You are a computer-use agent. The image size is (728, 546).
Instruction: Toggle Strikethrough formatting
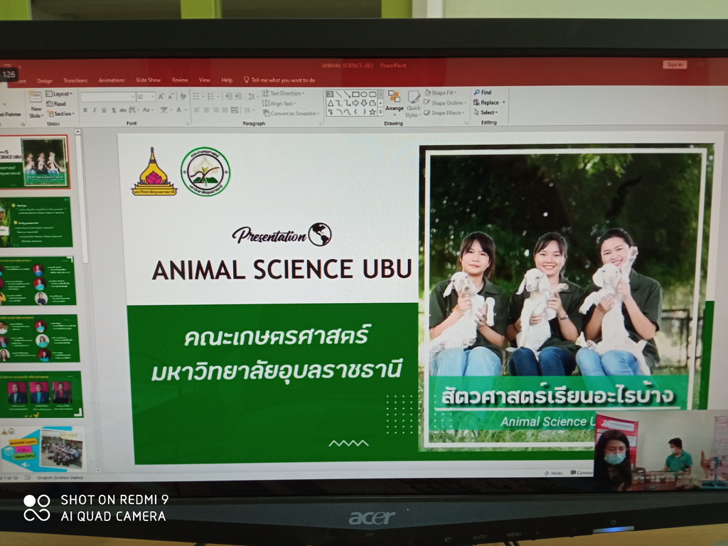pyautogui.click(x=122, y=110)
